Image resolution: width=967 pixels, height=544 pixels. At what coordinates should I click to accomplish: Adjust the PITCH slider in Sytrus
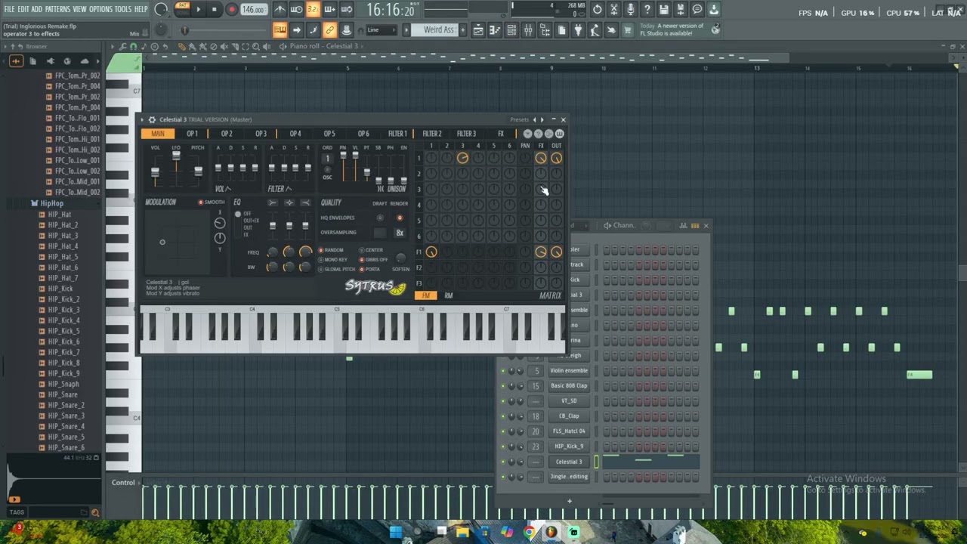(x=197, y=171)
